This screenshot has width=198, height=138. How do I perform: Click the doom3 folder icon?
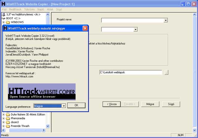8,122
